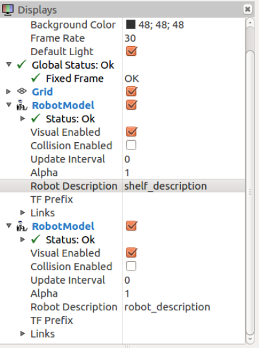Select the Robot Description shelf_description row
Screen dimensions: 259x348
pyautogui.click(x=122, y=186)
